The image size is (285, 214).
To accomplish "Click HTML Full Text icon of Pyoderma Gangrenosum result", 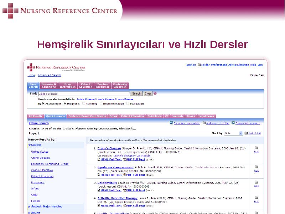I will (99, 175).
